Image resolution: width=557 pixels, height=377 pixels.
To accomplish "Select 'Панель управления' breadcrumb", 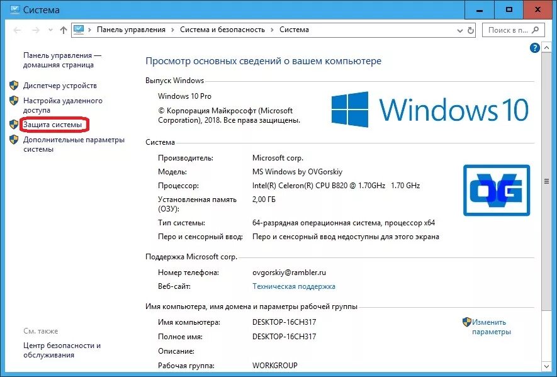I will [131, 30].
